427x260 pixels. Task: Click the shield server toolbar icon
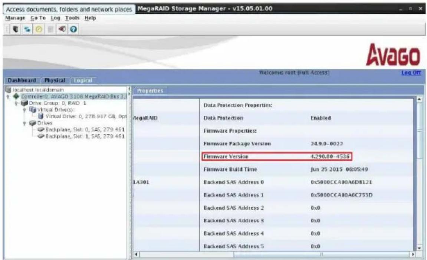[x=16, y=29]
